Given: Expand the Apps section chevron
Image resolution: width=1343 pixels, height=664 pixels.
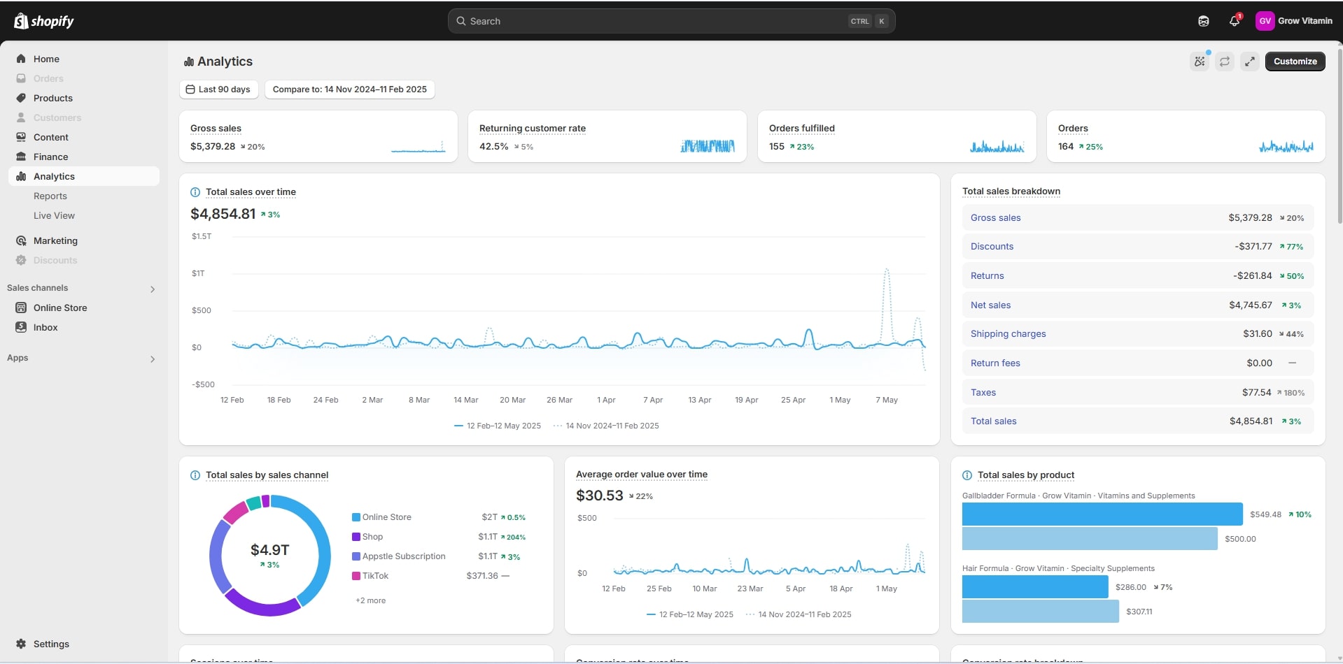Looking at the screenshot, I should pyautogui.click(x=153, y=359).
